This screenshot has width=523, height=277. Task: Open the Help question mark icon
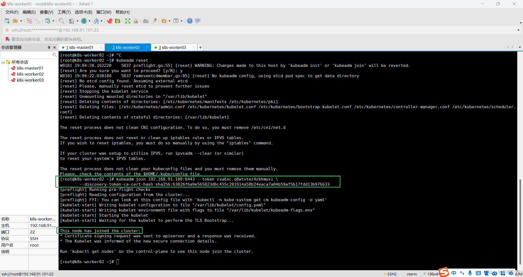190,21
